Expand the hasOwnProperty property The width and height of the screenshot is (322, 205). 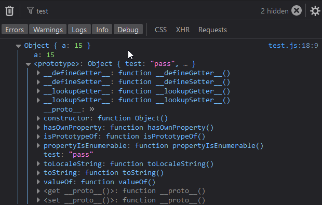(x=38, y=127)
